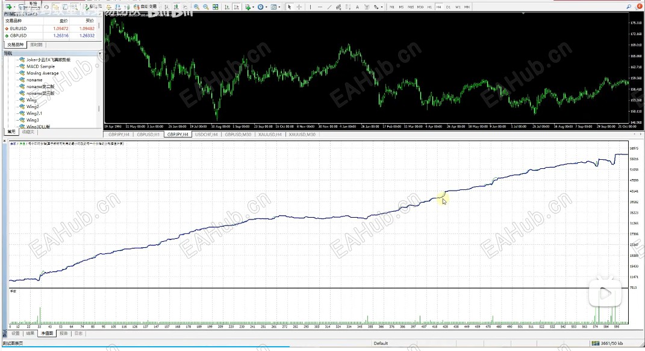The width and height of the screenshot is (645, 351).
Task: Select the Joker expert advisor entry
Action: 49,60
